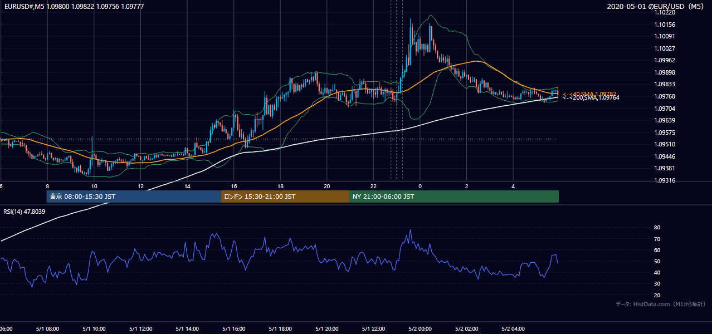Click hour label 14 on price chart axis

[x=187, y=186]
